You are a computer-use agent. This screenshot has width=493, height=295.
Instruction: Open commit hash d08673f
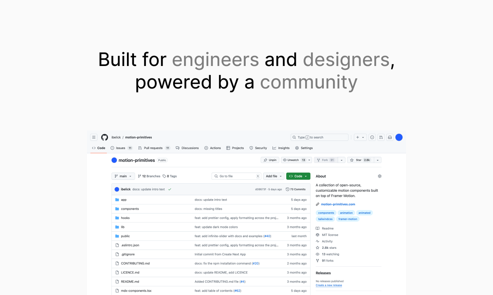[260, 189]
